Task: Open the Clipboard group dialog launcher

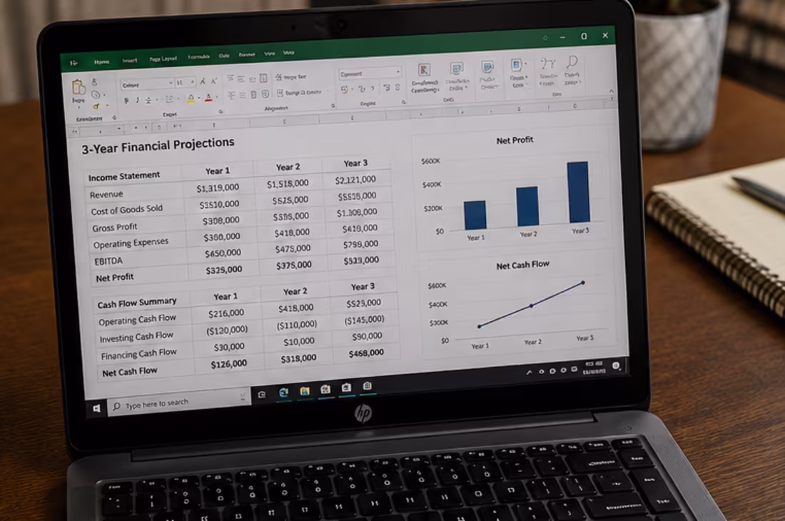Action: (x=114, y=118)
